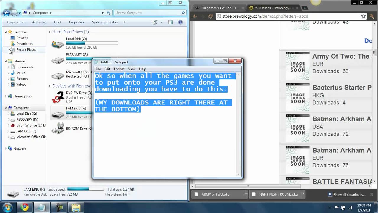The image size is (378, 213).
Task: Open the Windows Start menu
Action: [7, 207]
